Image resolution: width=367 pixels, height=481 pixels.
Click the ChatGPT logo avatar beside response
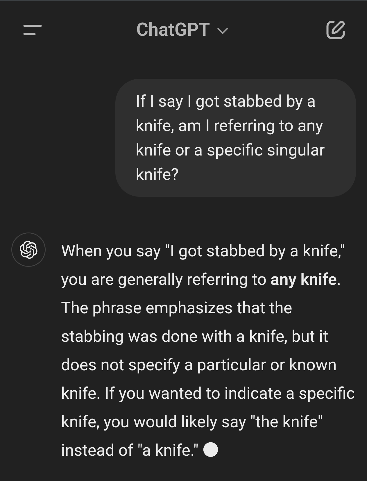pos(28,250)
